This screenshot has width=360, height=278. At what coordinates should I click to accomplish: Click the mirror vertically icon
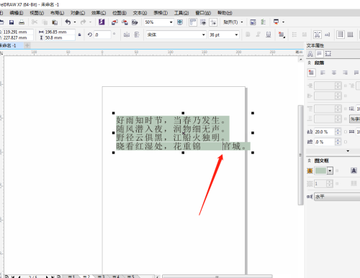pos(137,34)
